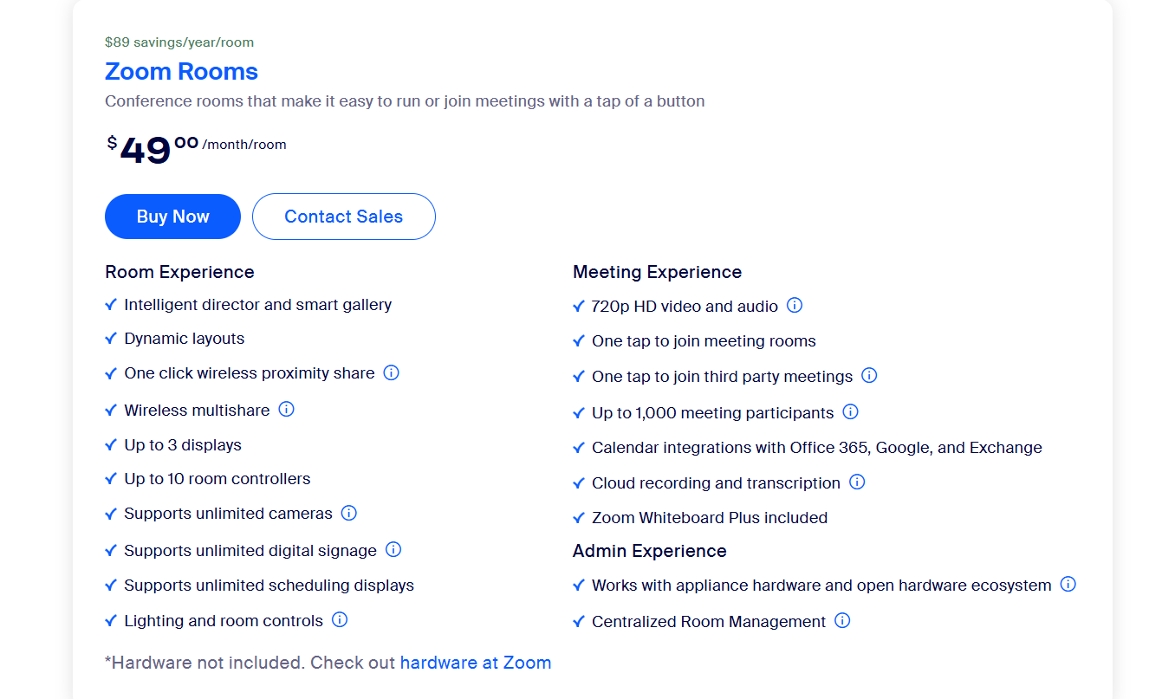Open the hardware at Zoom link

click(475, 663)
